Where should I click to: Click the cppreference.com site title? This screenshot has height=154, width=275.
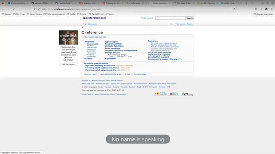94,18
